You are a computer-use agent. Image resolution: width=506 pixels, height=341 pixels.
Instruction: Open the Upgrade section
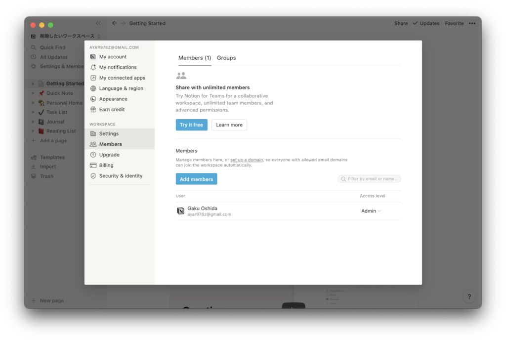click(x=120, y=155)
